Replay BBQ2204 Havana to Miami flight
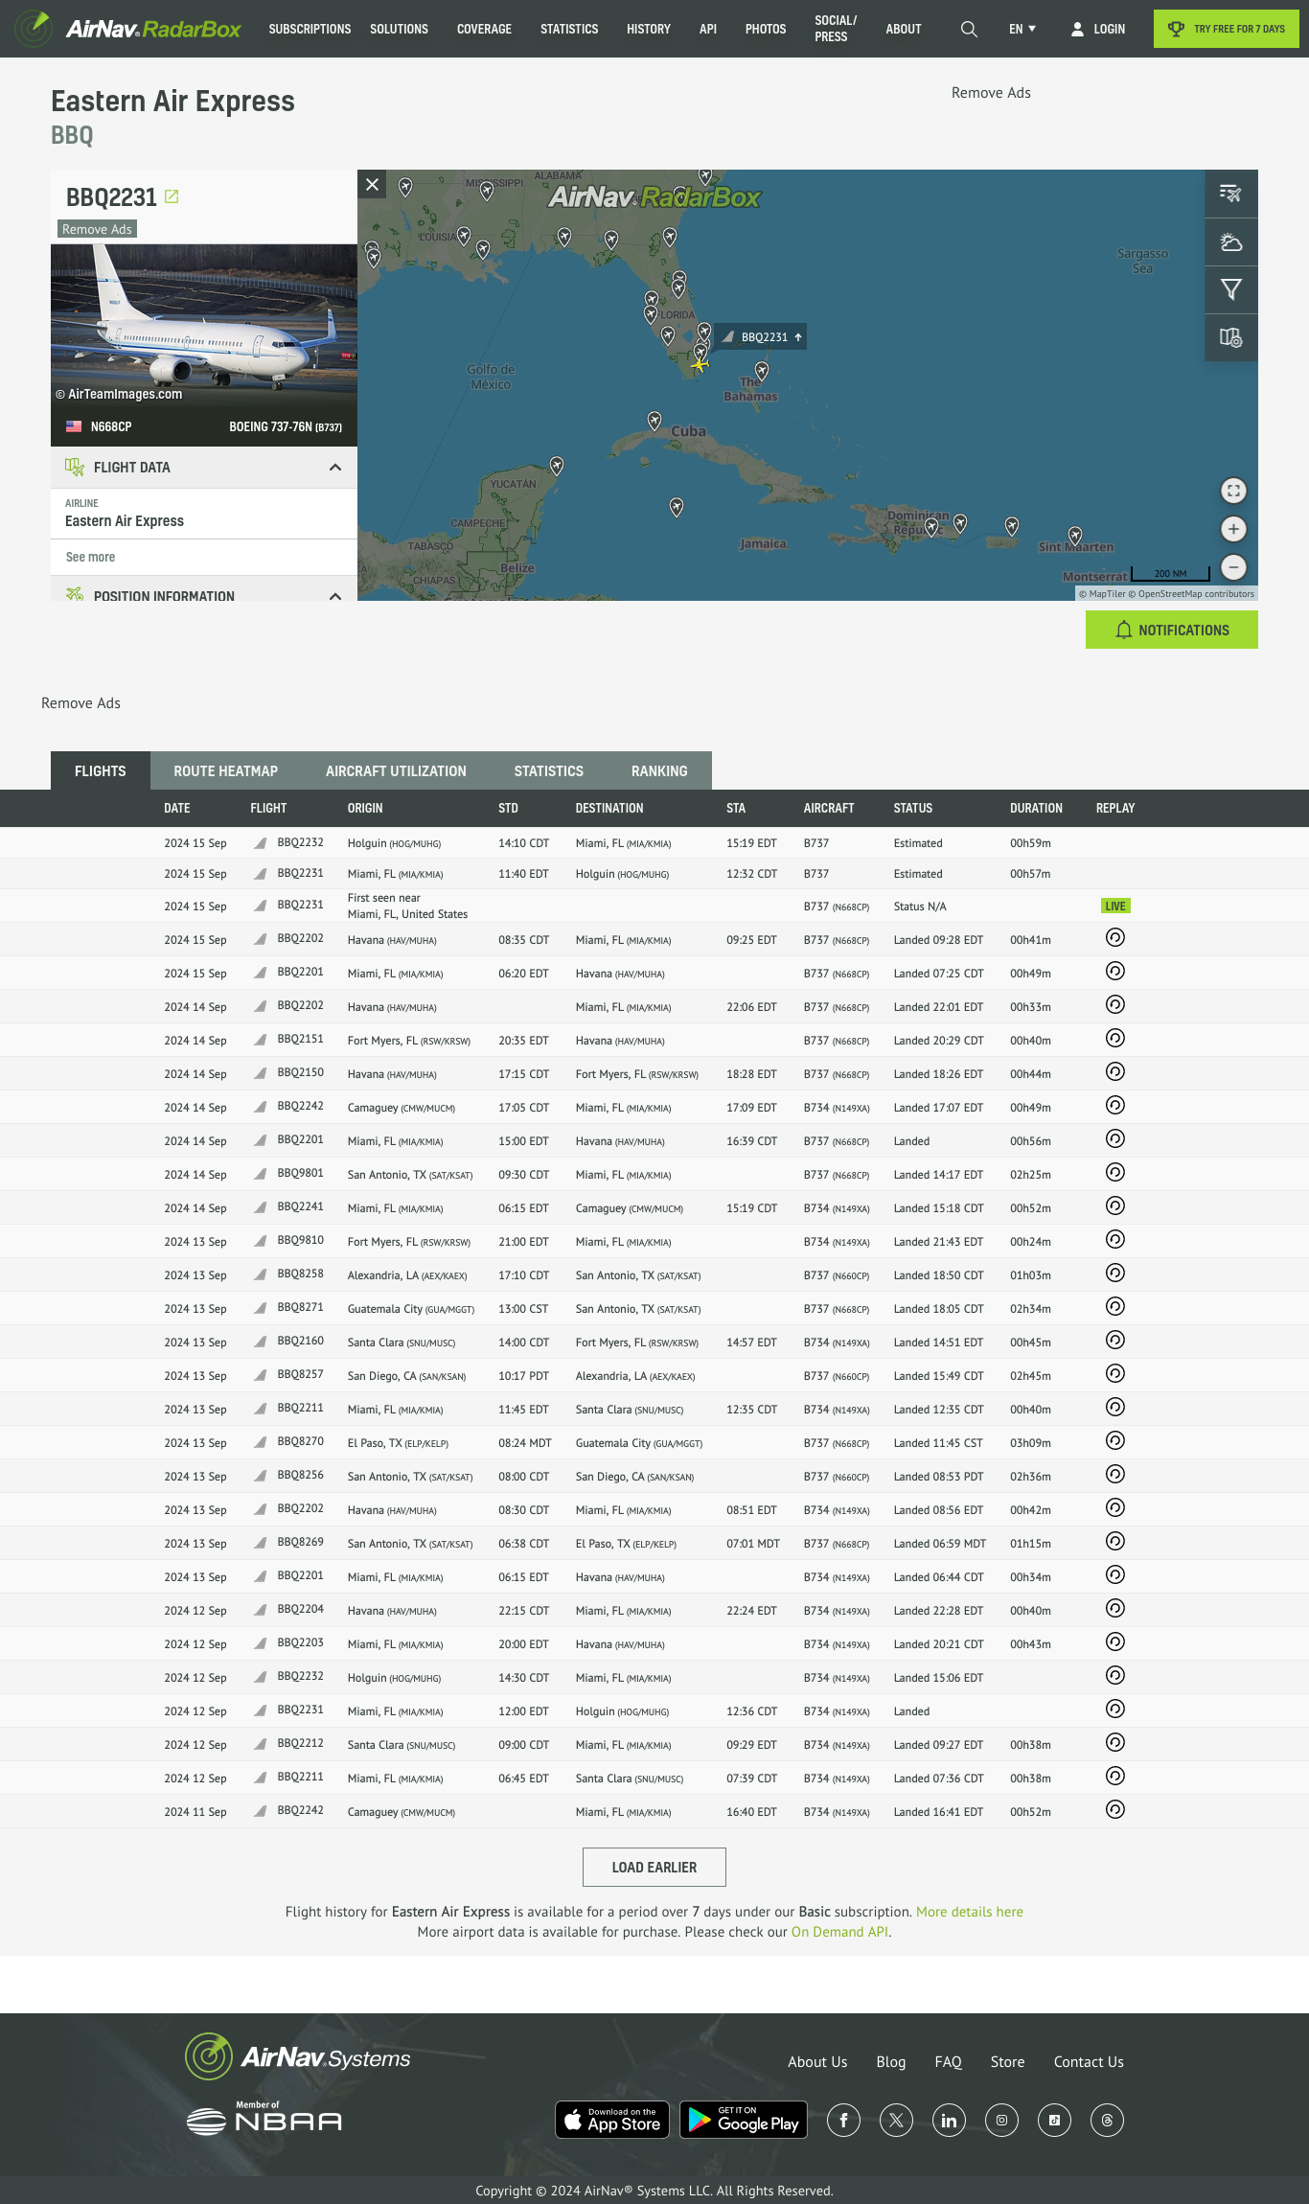Screen dimensions: 1309x2204 tap(1114, 1609)
